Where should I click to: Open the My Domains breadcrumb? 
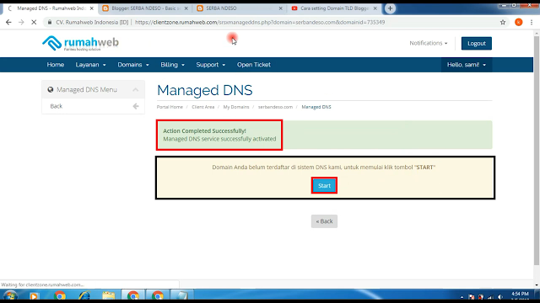236,107
